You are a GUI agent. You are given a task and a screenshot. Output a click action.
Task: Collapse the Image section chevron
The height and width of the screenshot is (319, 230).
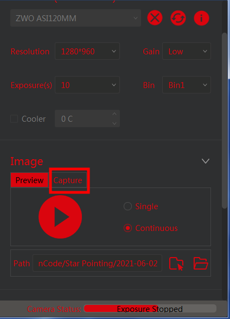click(206, 161)
